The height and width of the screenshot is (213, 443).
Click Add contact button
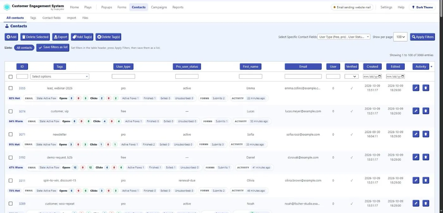[x=11, y=37]
